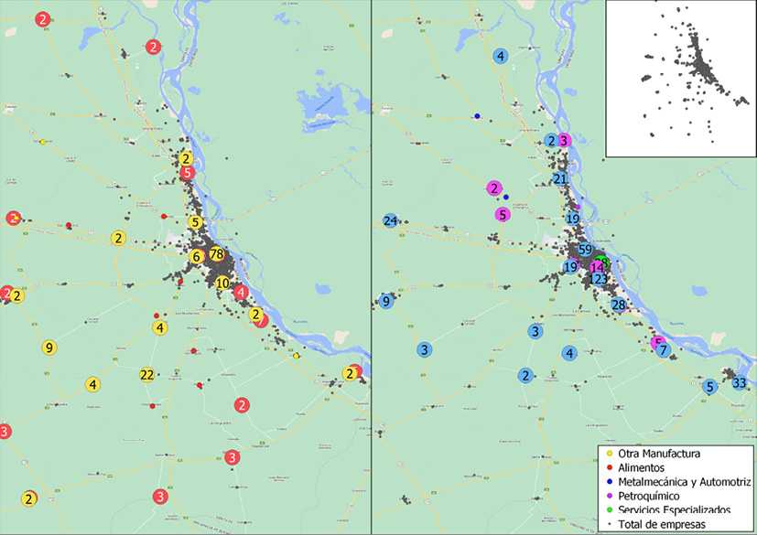Click the yellow cluster marker labeled 78

[x=216, y=253]
